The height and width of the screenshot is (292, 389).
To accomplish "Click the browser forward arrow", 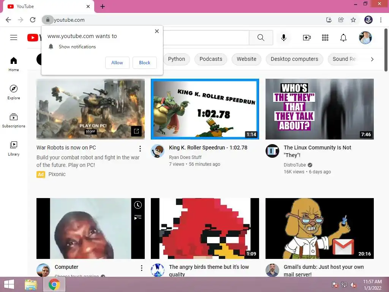I will click(x=21, y=20).
